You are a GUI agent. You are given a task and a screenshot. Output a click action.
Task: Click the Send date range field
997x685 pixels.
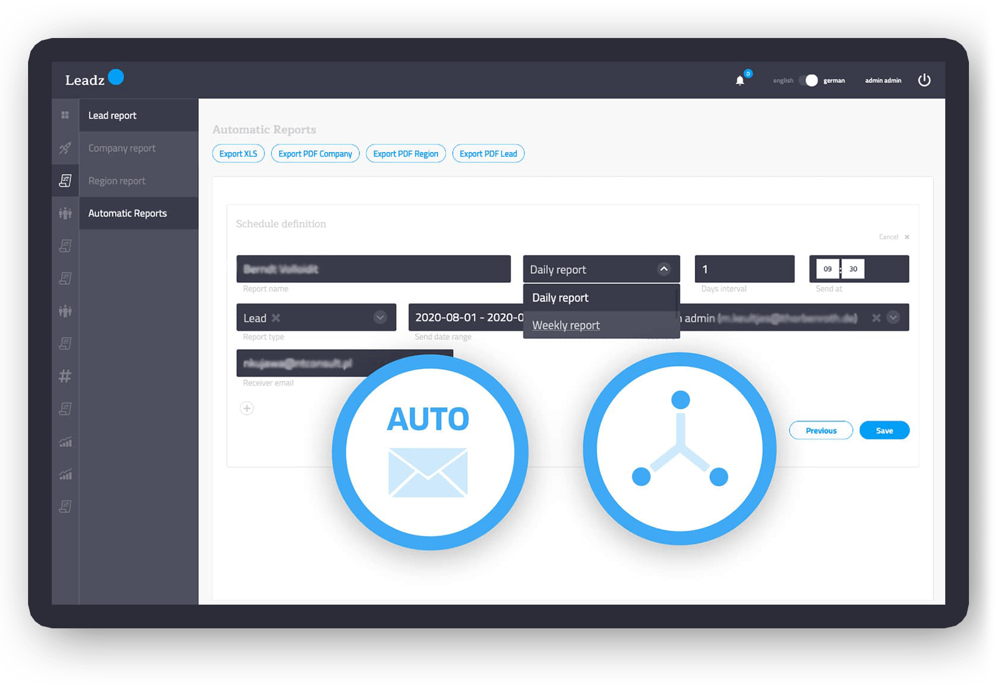pyautogui.click(x=466, y=318)
